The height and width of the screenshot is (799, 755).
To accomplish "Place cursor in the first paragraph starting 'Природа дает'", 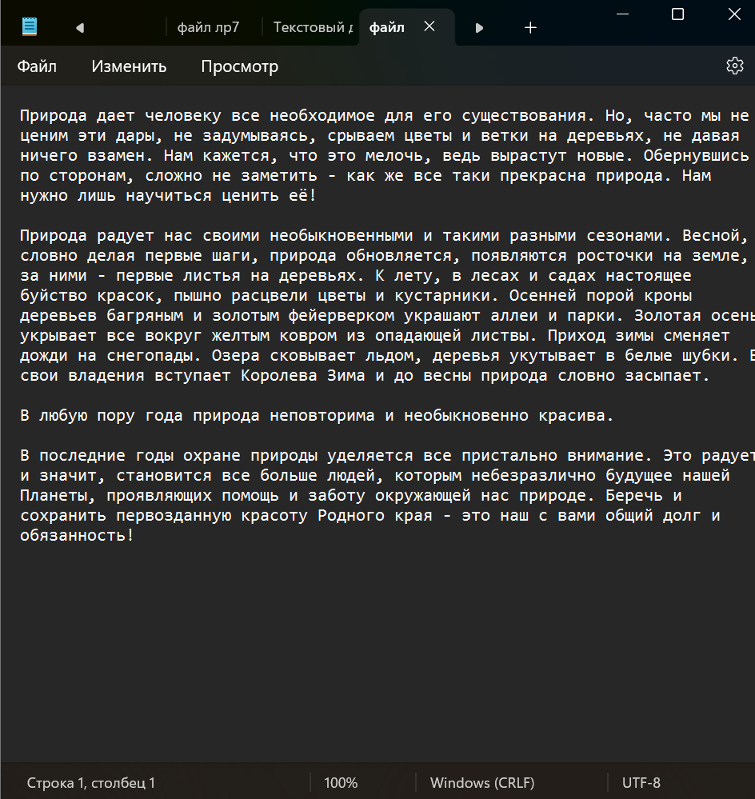I will tap(385, 155).
